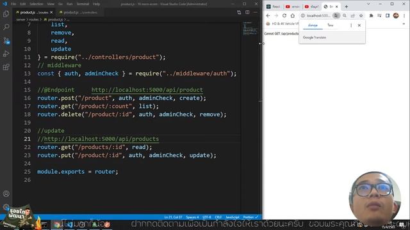Open the Edit menu
This screenshot has width=410, height=230.
23,4
